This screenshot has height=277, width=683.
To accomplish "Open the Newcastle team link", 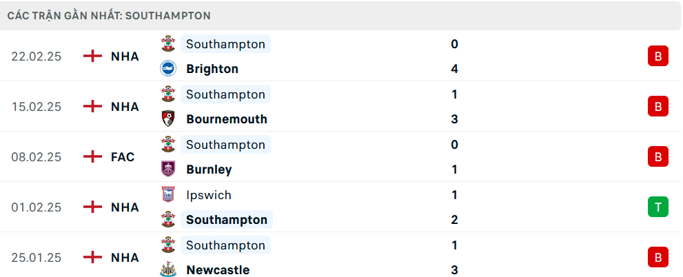I will pyautogui.click(x=218, y=270).
